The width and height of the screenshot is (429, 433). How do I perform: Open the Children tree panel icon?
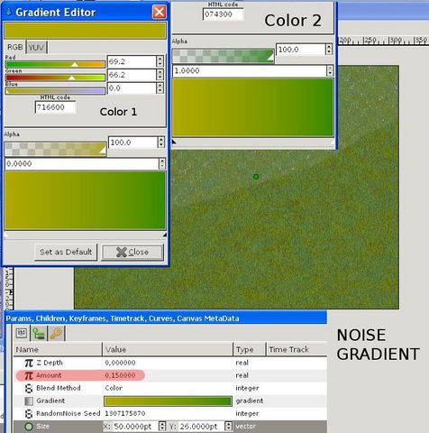point(39,333)
